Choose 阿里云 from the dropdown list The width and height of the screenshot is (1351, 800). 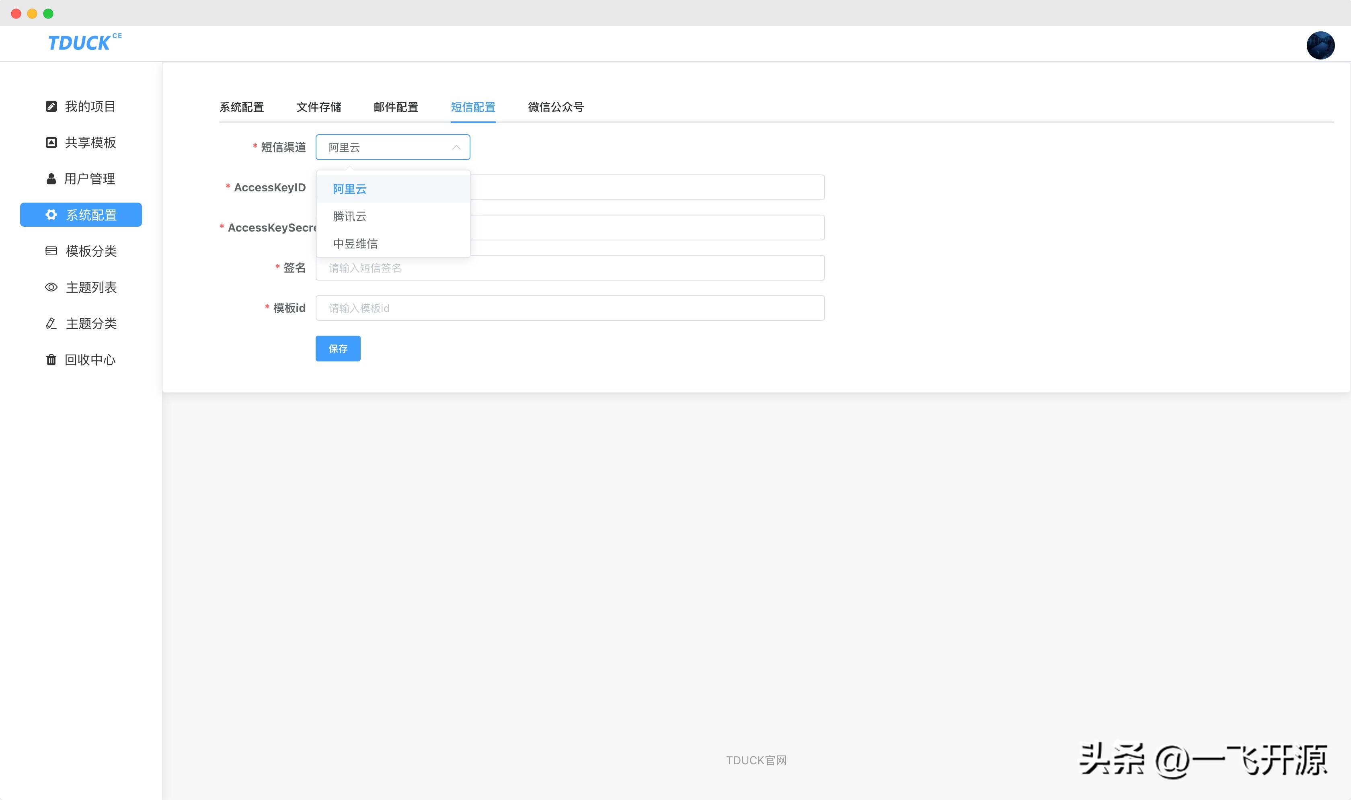point(393,189)
